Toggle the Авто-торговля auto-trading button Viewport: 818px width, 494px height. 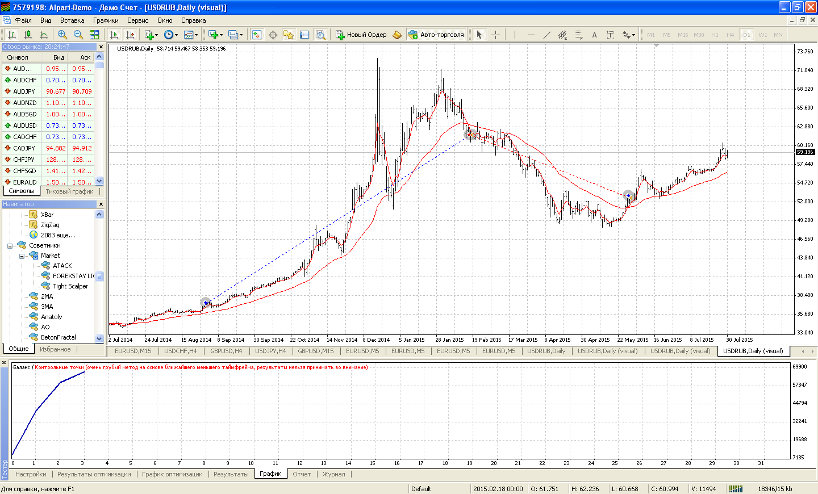click(436, 35)
